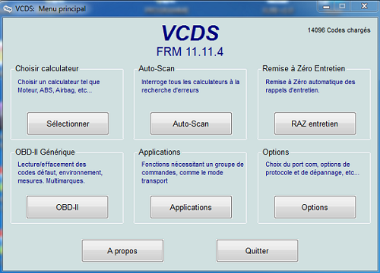Maximize the VCDS window
The width and height of the screenshot is (380, 273).
coord(342,6)
